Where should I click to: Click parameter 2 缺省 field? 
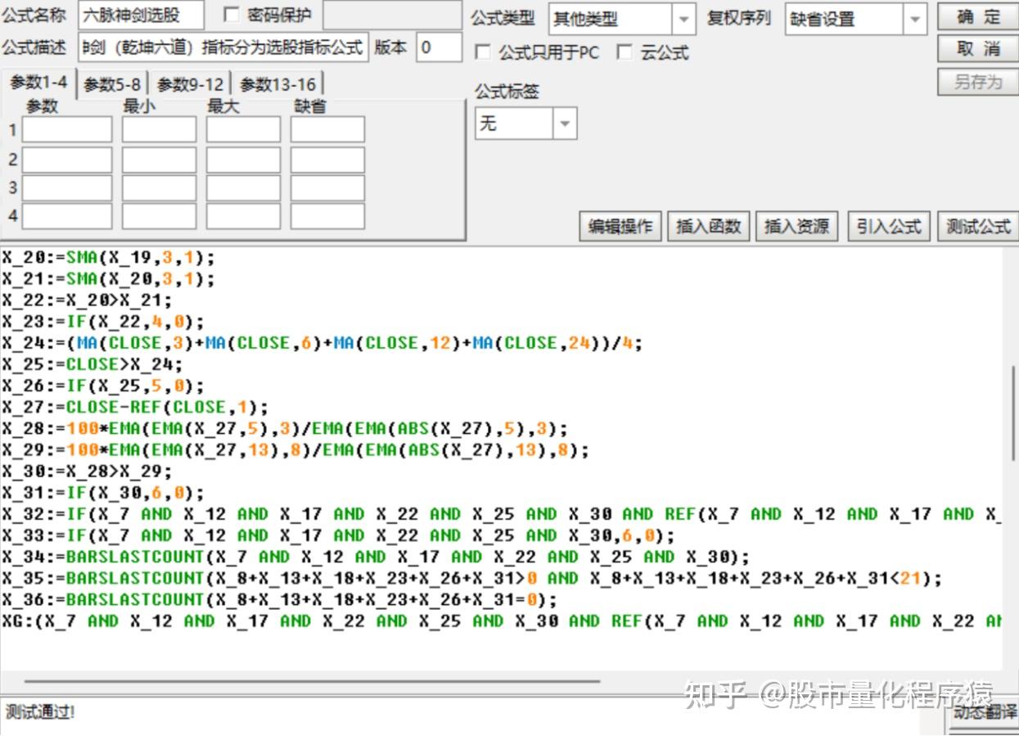(327, 160)
